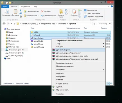Click Invert selection (Обратить выделение)
Image resolution: width=122 pixels, height=103 pixels.
tap(94, 17)
